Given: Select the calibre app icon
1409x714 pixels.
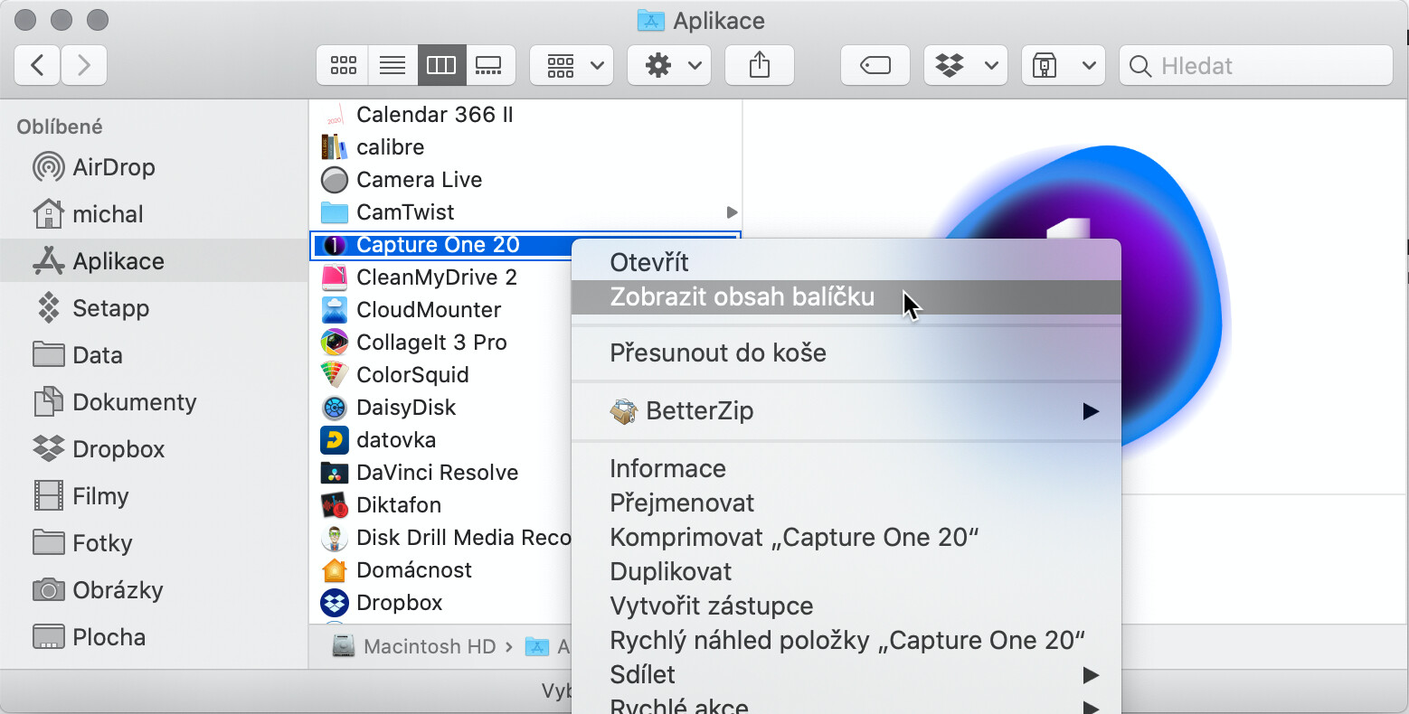Looking at the screenshot, I should click(335, 147).
